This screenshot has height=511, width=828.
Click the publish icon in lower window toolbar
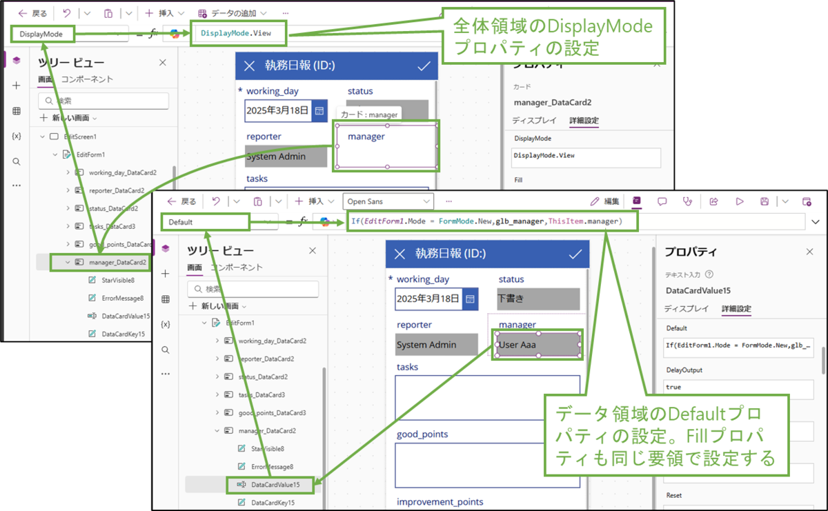(807, 201)
